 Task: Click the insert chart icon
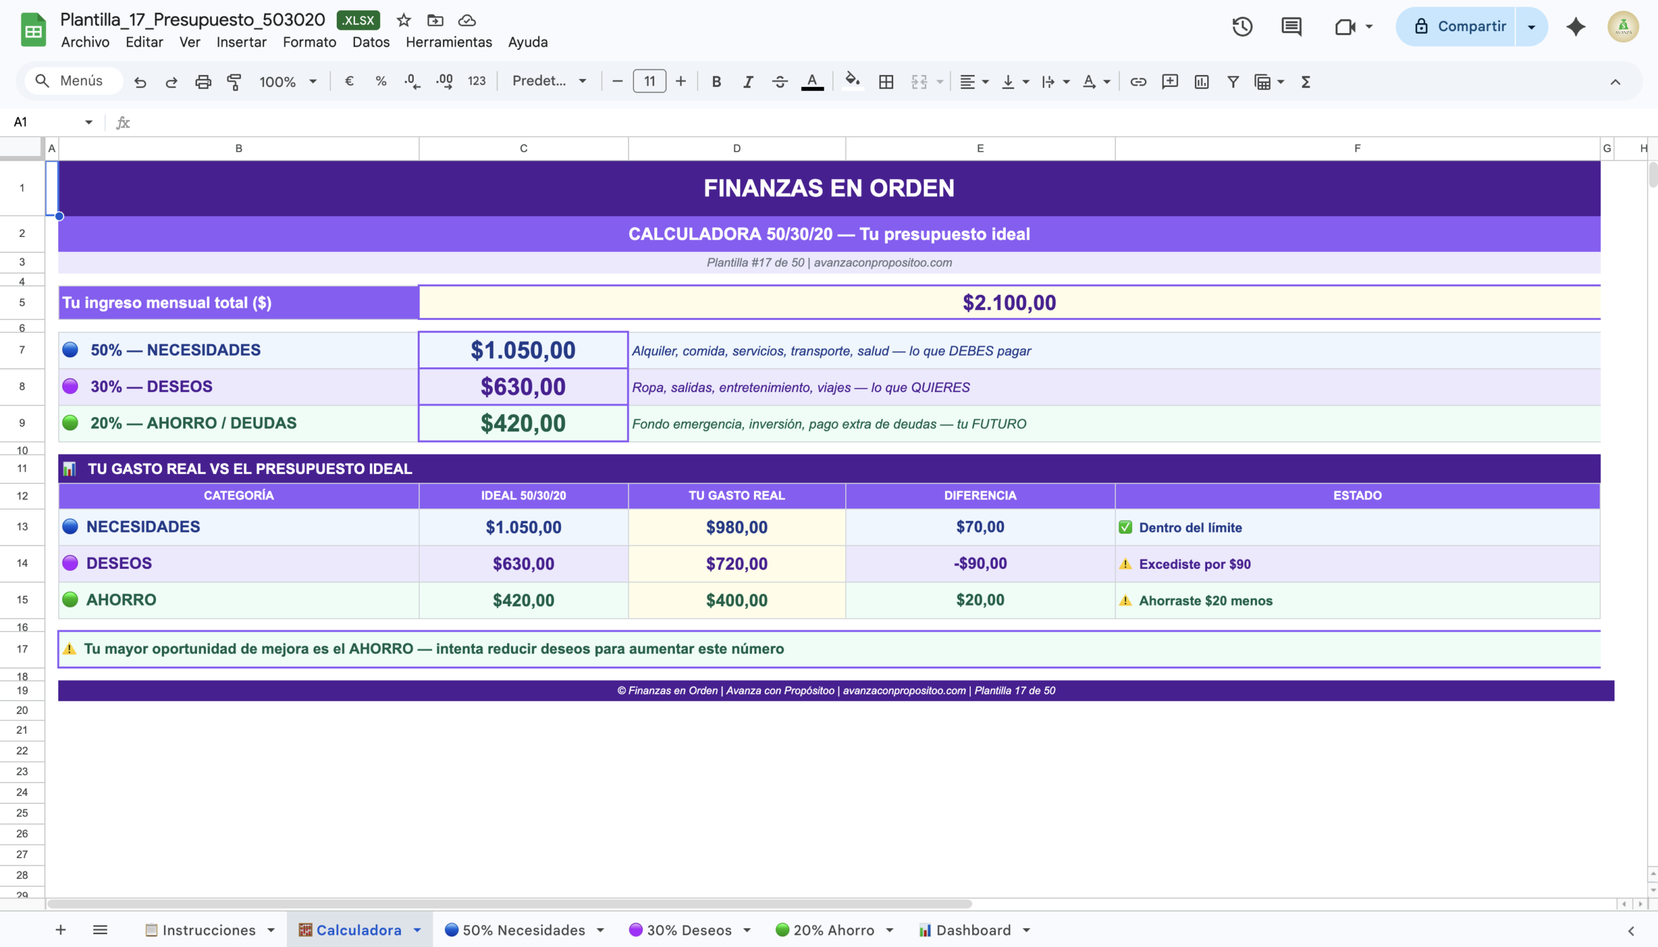click(1201, 82)
